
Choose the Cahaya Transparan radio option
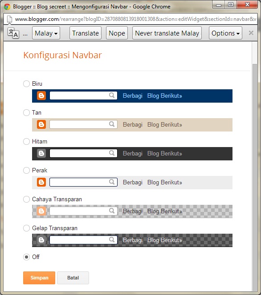pos(26,199)
